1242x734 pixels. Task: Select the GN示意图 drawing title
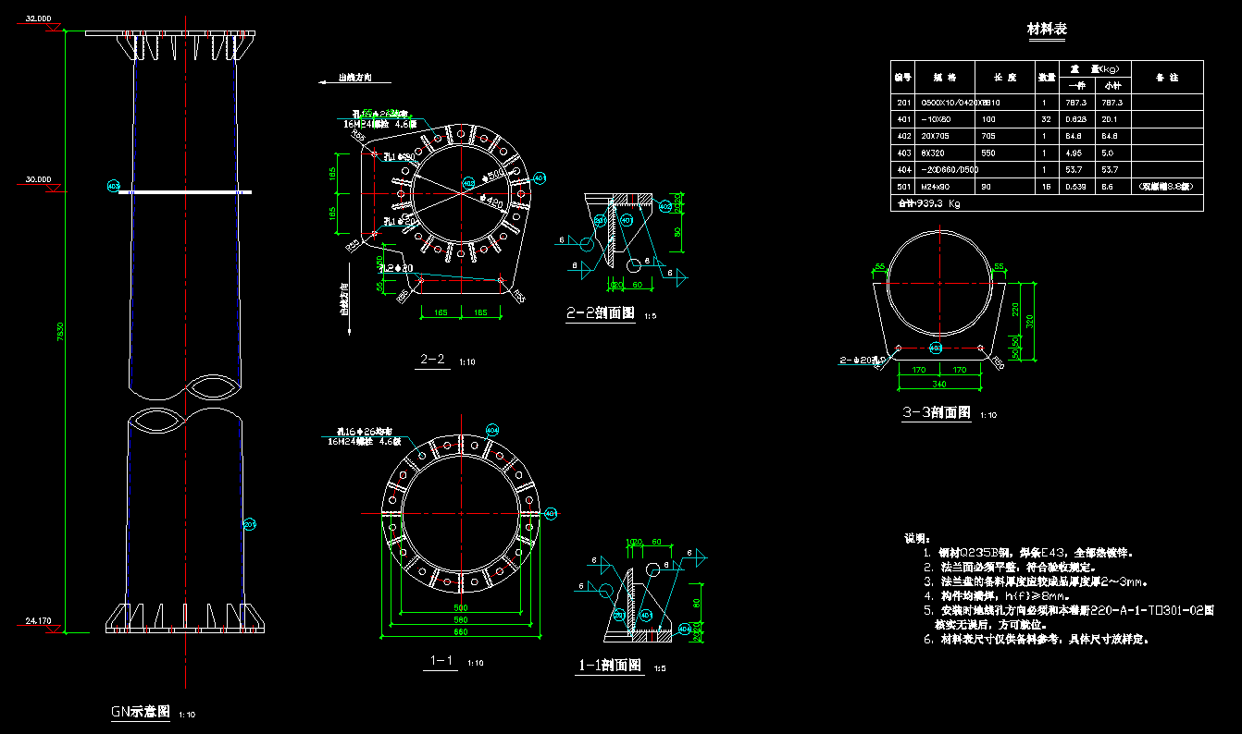coord(141,711)
